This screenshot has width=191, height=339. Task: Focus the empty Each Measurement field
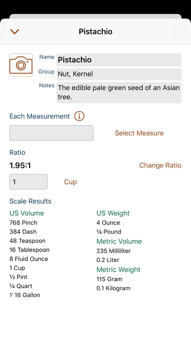(52, 133)
